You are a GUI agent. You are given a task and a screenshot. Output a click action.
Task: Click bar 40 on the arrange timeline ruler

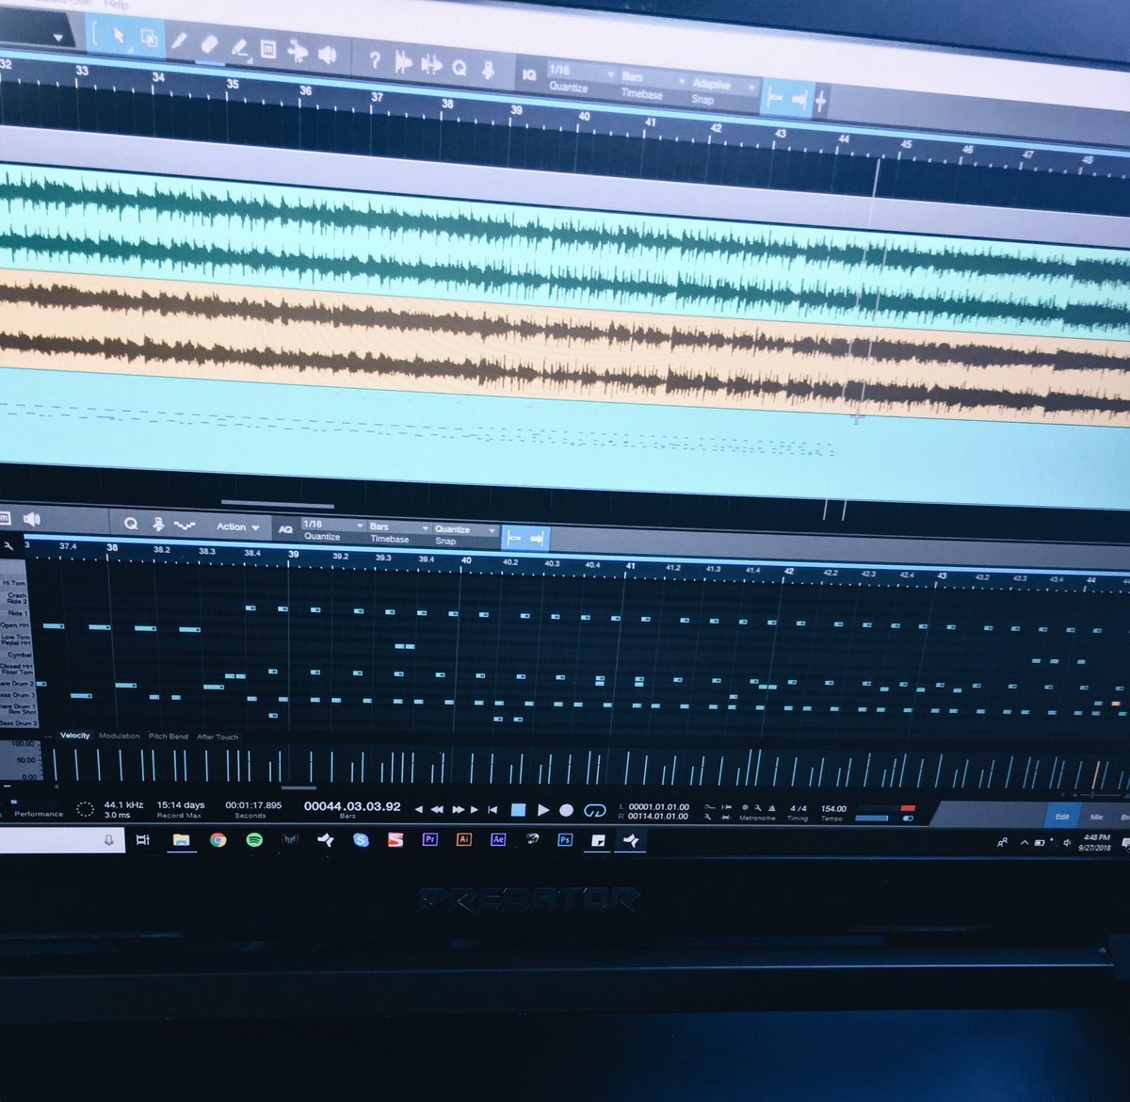[584, 117]
